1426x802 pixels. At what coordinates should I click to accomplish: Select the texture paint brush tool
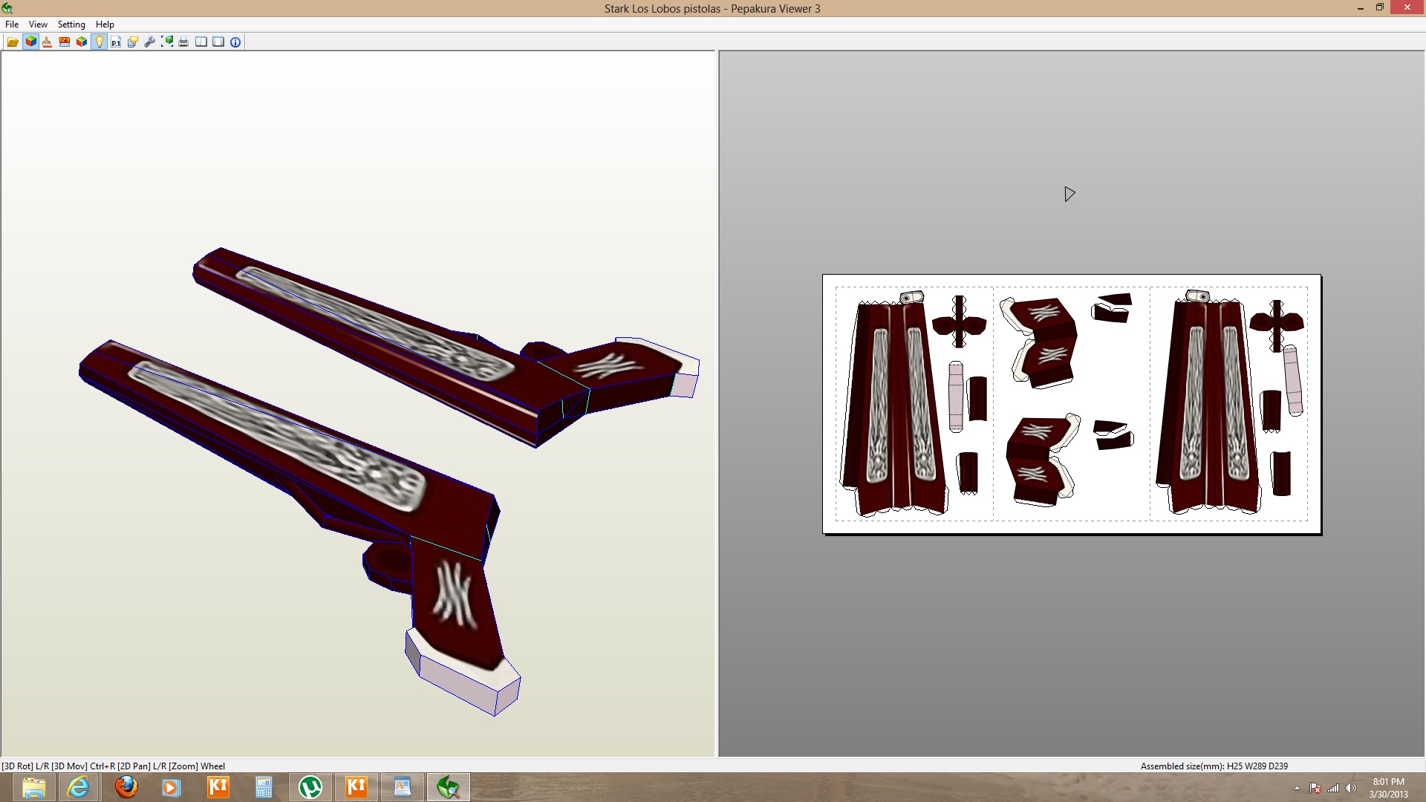(x=46, y=42)
